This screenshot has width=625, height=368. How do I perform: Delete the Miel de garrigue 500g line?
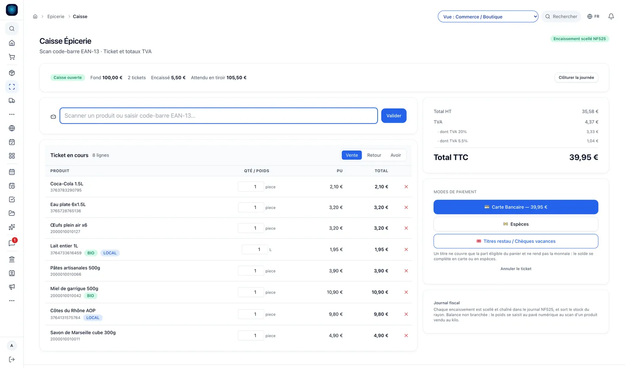[x=406, y=292]
